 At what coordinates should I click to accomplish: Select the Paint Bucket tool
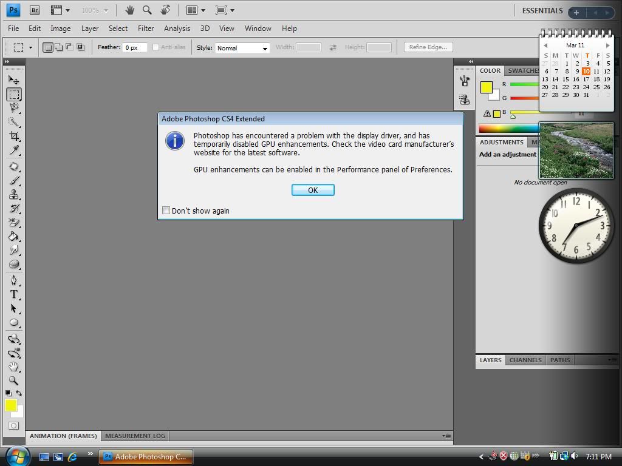(x=14, y=237)
